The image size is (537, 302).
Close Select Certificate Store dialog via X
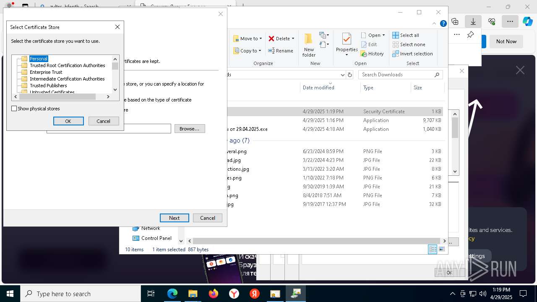[117, 27]
